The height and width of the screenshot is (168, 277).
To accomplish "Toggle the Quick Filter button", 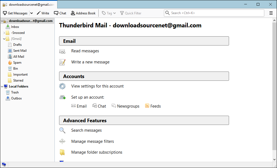I will click(131, 13).
